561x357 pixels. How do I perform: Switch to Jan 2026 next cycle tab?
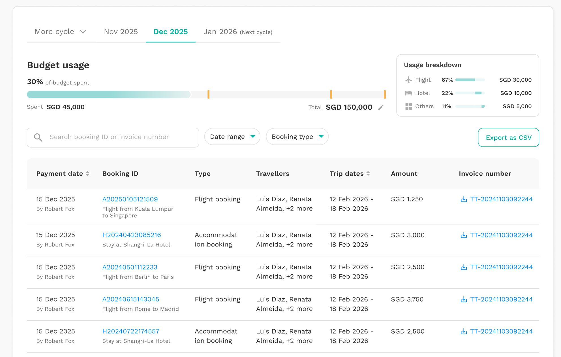coord(238,32)
